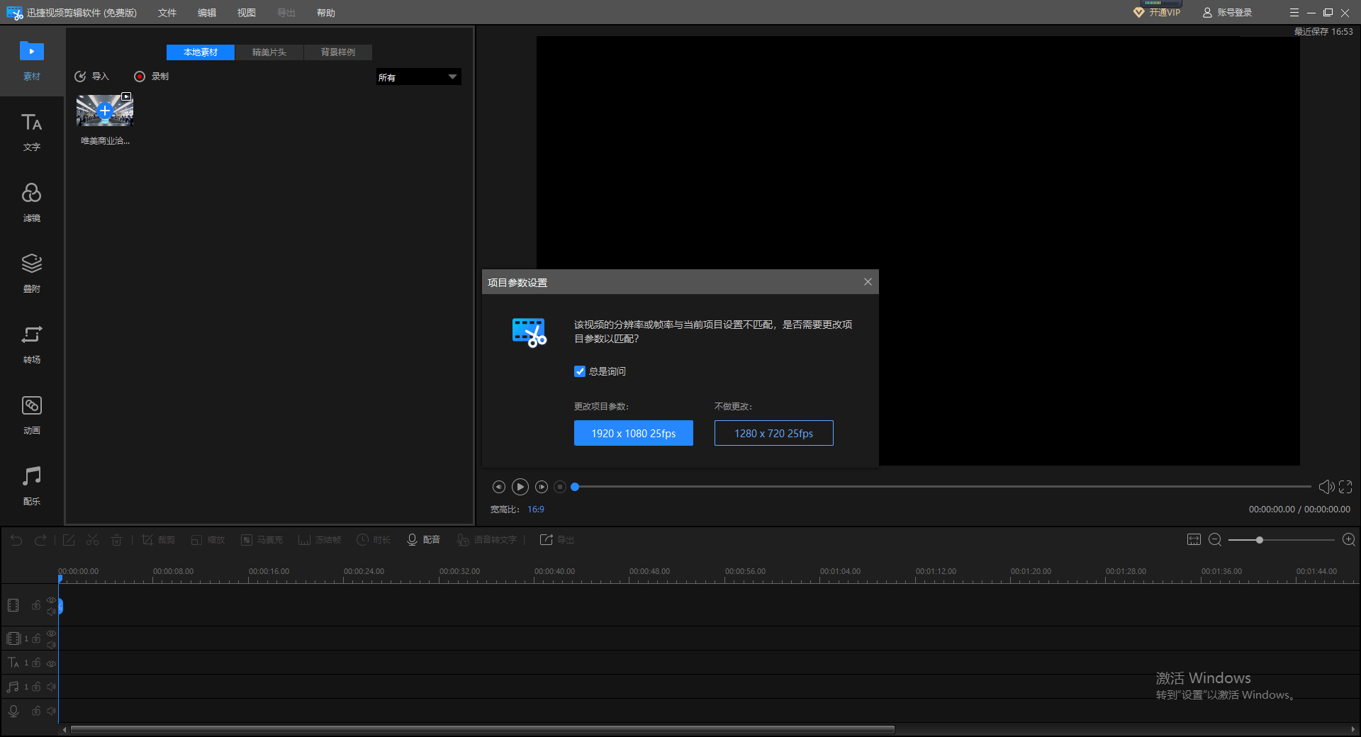Open the 时长 duration tool
1361x737 pixels.
click(374, 540)
